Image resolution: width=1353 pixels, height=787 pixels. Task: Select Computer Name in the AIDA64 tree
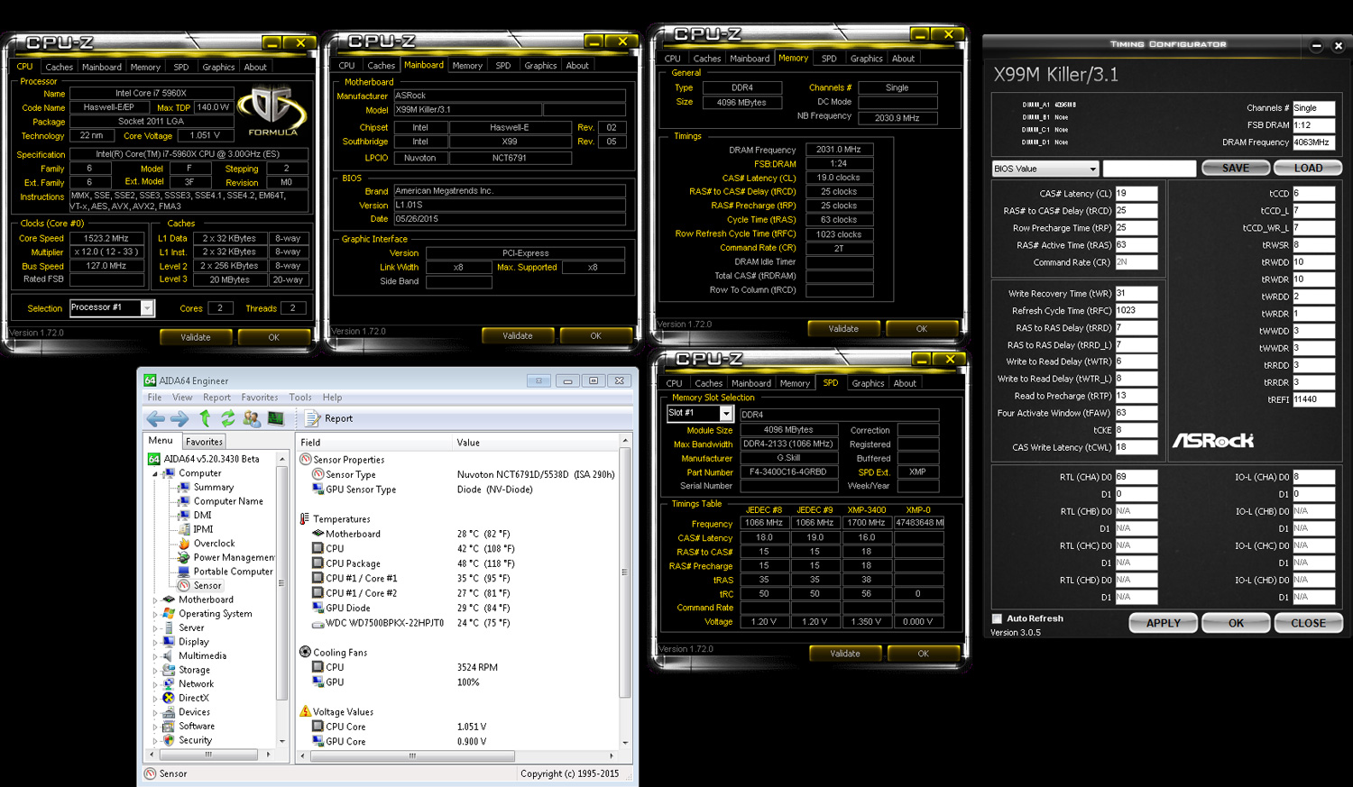[x=228, y=501]
